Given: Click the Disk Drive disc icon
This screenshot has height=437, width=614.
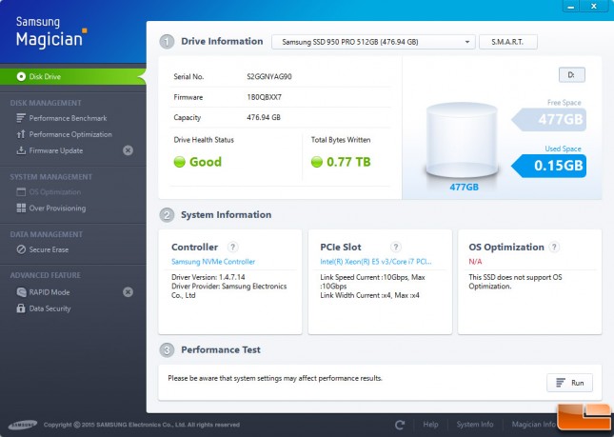Looking at the screenshot, I should click(21, 76).
